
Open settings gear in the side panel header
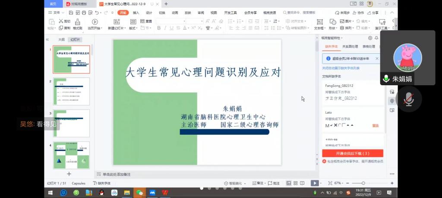(370, 38)
